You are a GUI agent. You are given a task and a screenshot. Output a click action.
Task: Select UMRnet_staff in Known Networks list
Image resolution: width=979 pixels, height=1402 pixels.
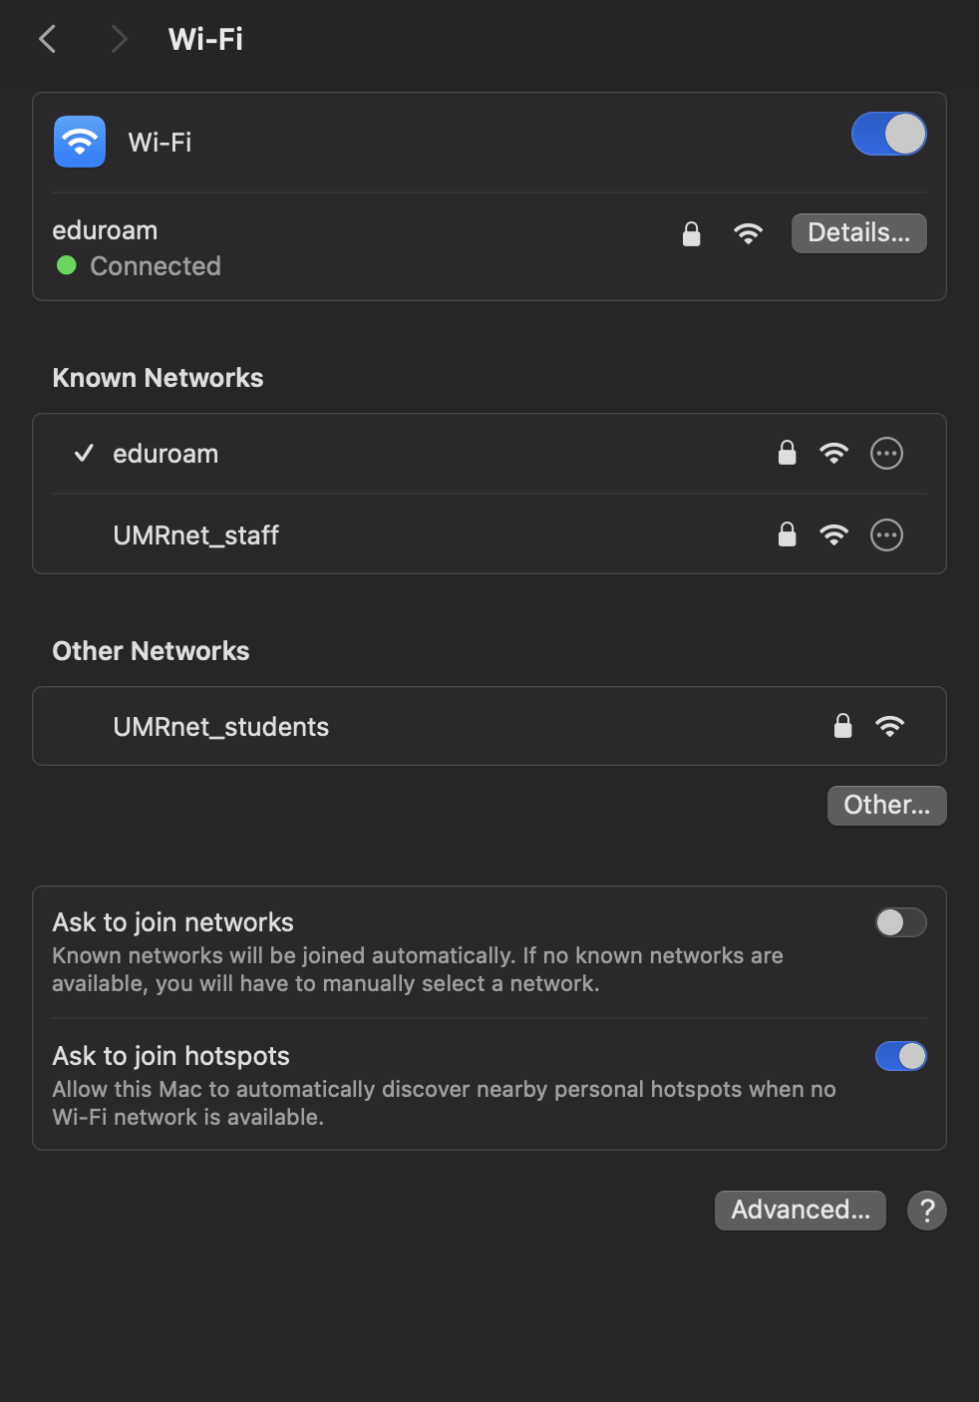point(489,534)
